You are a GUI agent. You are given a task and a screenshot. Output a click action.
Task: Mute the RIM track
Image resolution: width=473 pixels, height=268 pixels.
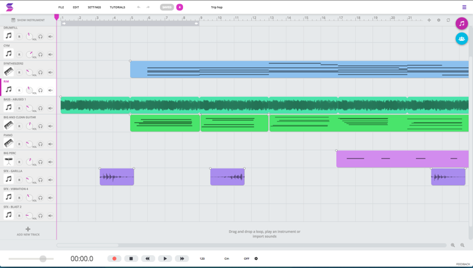(50, 90)
